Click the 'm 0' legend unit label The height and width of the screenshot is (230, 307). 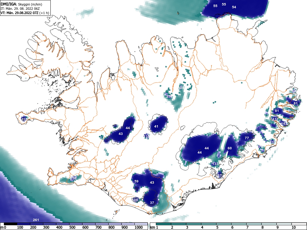tap(3, 228)
